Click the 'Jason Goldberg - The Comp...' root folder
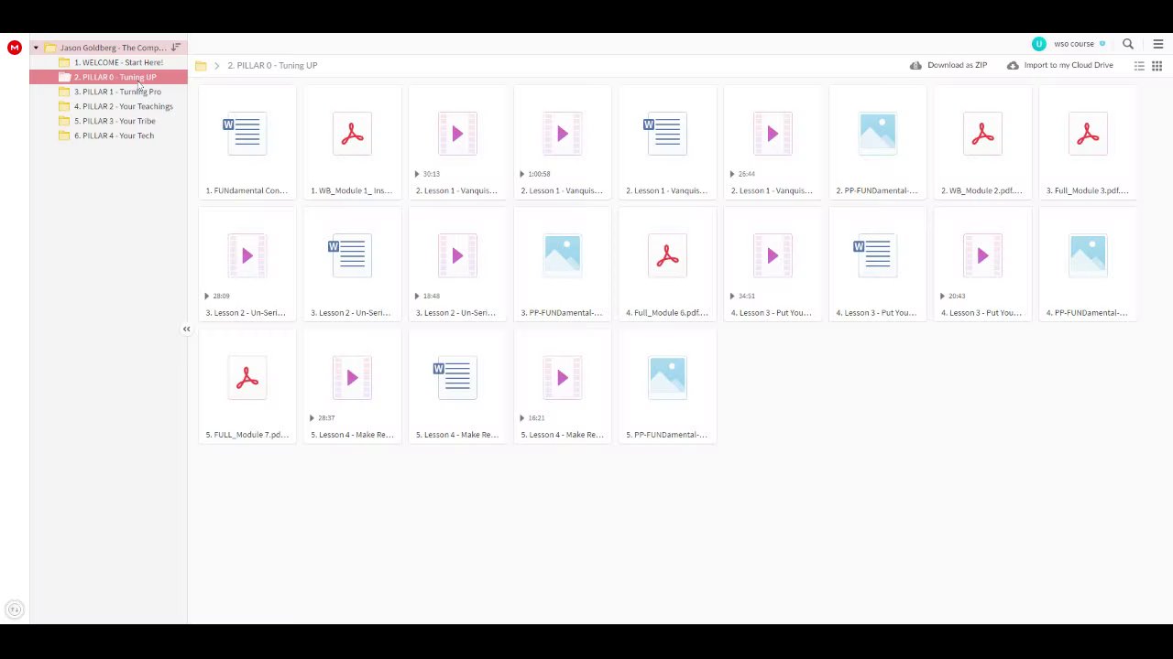The image size is (1173, 659). point(113,48)
